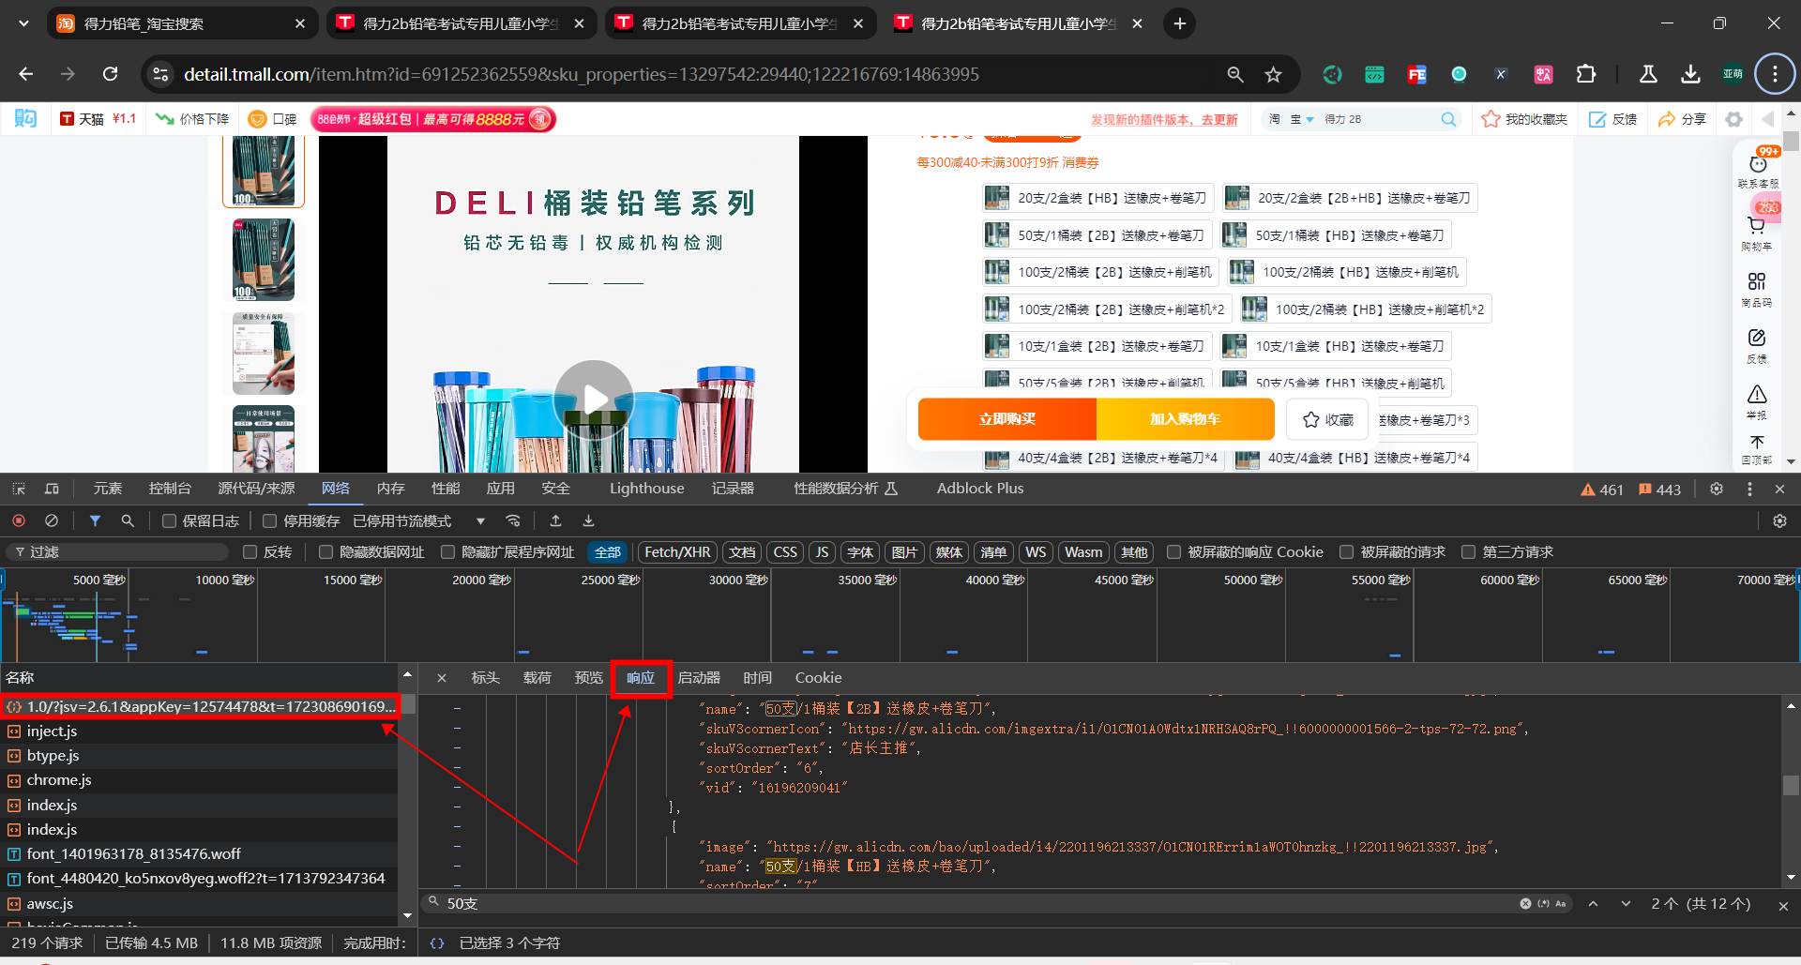
Task: Click the 加入购物车 button
Action: (x=1186, y=419)
